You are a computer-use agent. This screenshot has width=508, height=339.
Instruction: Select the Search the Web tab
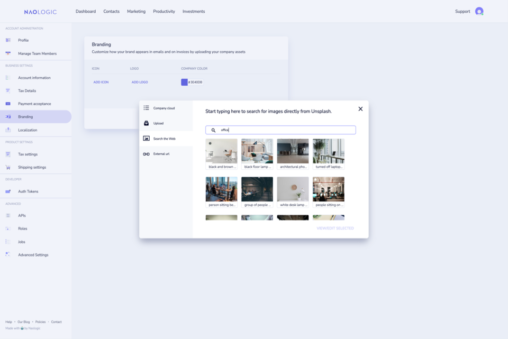166,139
